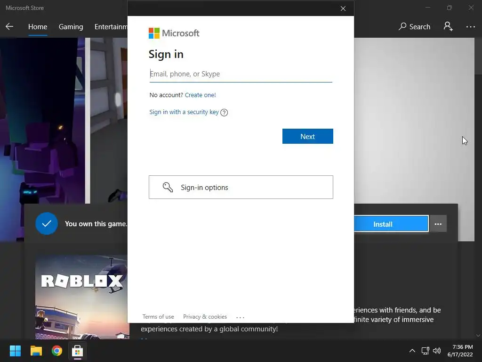Click the owned-game checkmark icon

point(47,223)
